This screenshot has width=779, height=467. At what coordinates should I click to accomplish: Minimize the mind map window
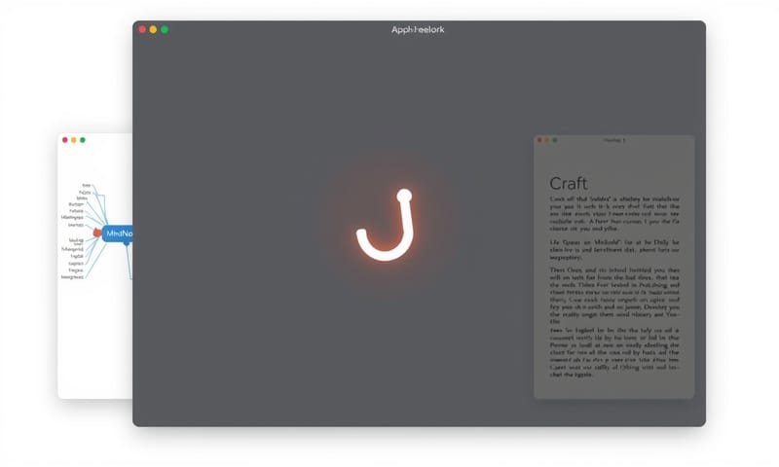[x=74, y=140]
